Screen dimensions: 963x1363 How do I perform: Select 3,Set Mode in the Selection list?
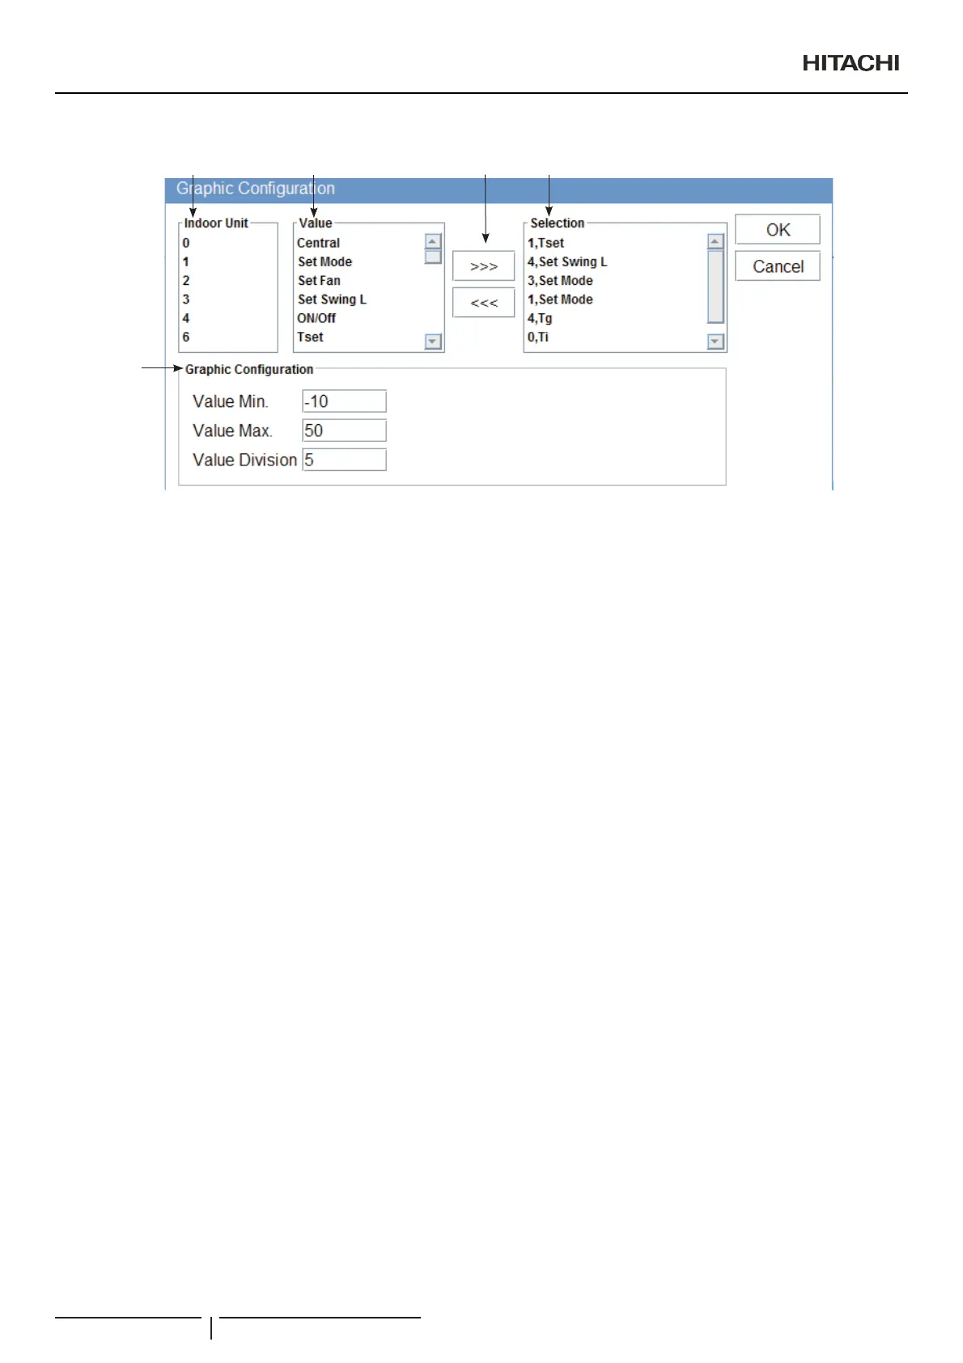click(x=560, y=280)
